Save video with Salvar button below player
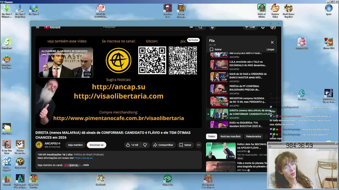Viewport: 339px width, 190px height. (185, 145)
